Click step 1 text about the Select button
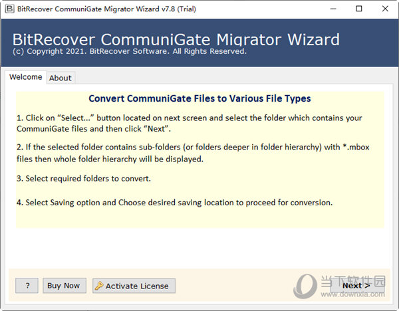This screenshot has width=399, height=311. [189, 124]
